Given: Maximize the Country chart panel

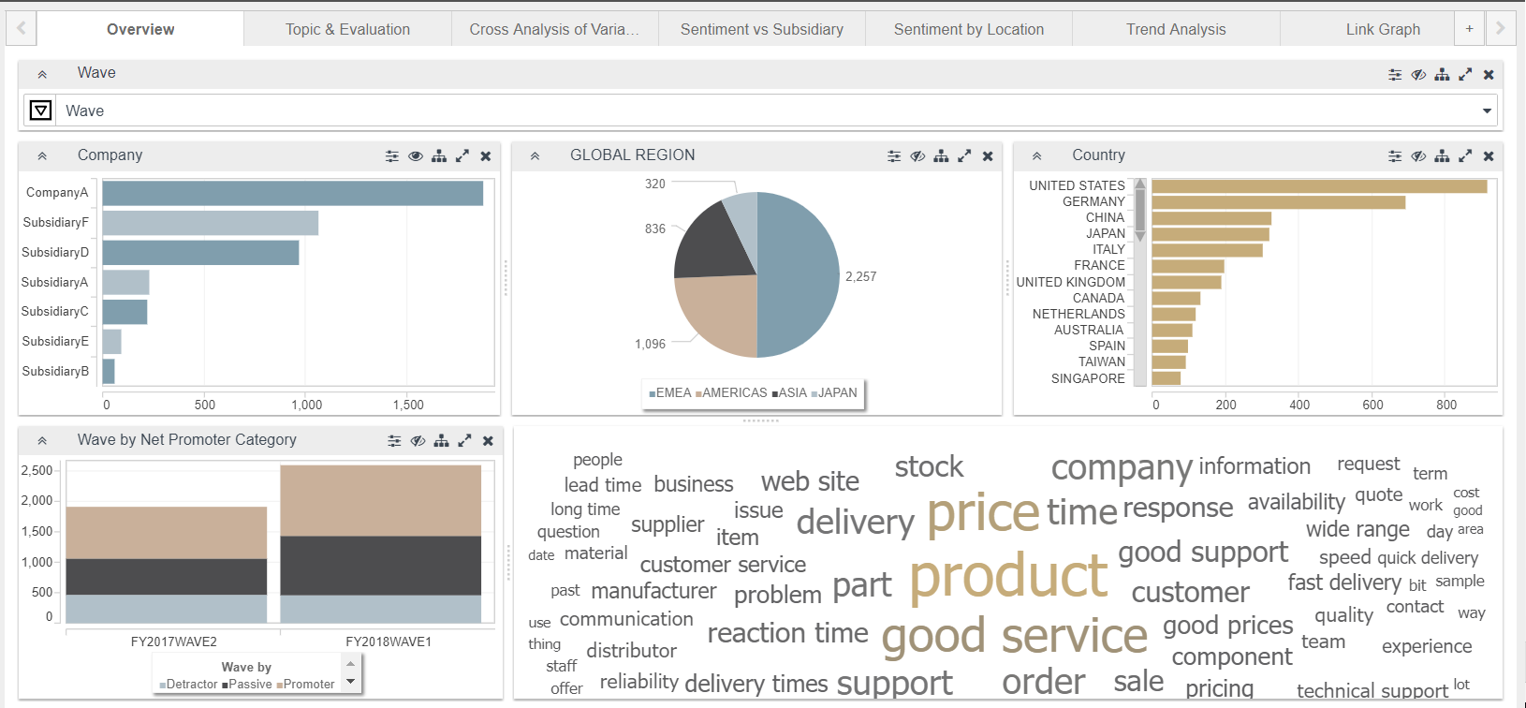Looking at the screenshot, I should pyautogui.click(x=1465, y=156).
